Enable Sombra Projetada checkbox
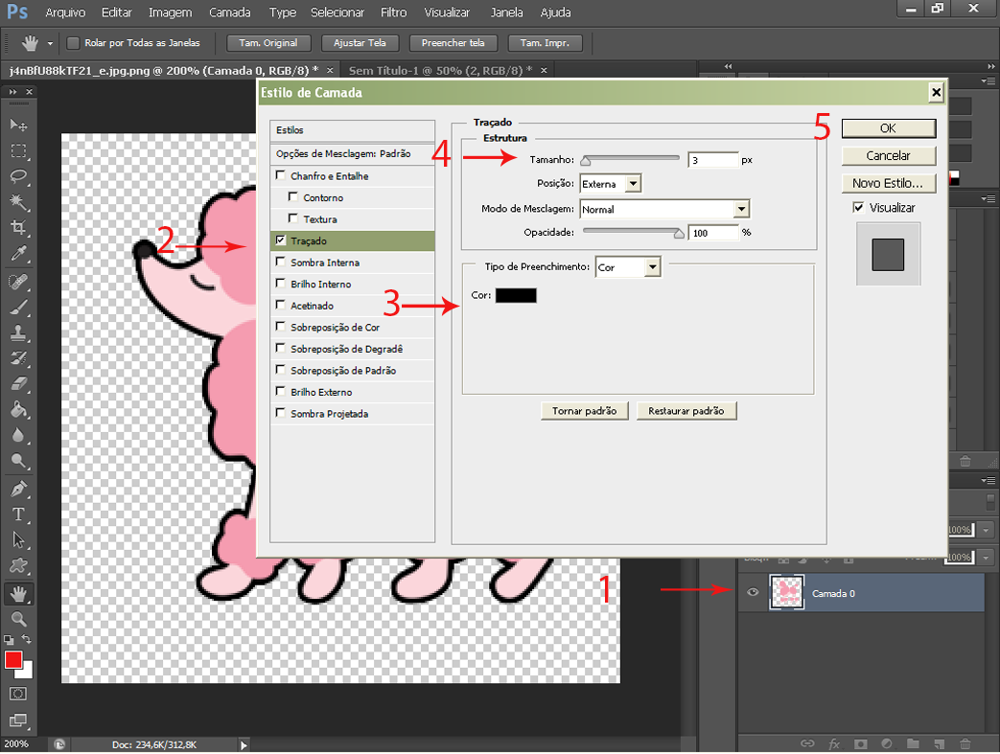Image resolution: width=1000 pixels, height=754 pixels. click(x=280, y=412)
